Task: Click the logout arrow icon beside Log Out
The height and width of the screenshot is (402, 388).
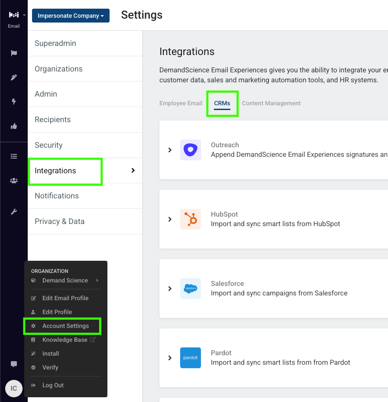Action: (x=33, y=385)
